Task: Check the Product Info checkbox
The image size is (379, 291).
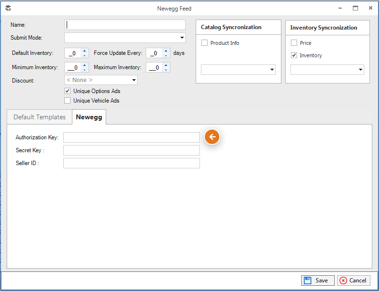Action: [204, 43]
